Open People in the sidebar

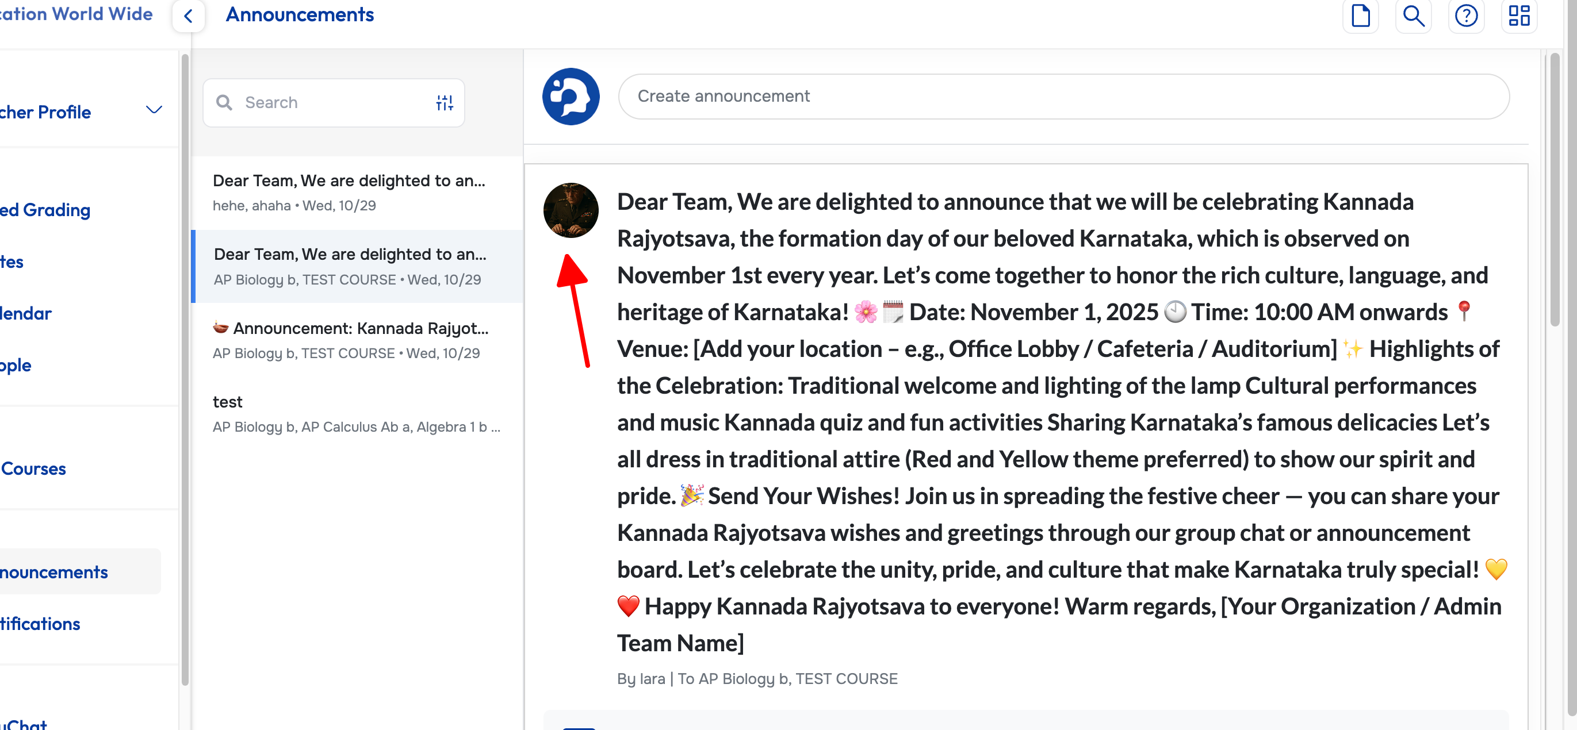tap(16, 366)
